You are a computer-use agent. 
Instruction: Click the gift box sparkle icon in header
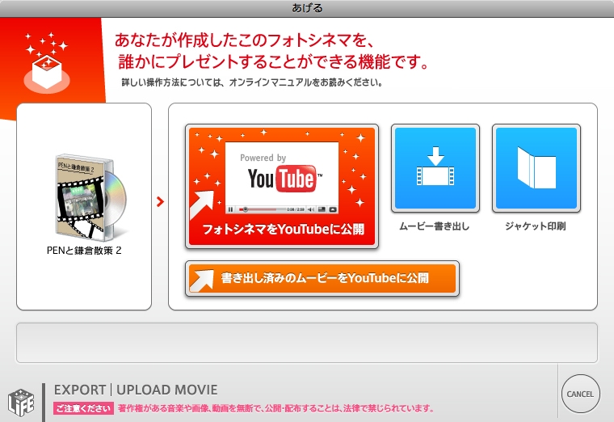tap(47, 63)
